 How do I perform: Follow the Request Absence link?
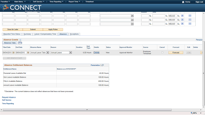9,97
